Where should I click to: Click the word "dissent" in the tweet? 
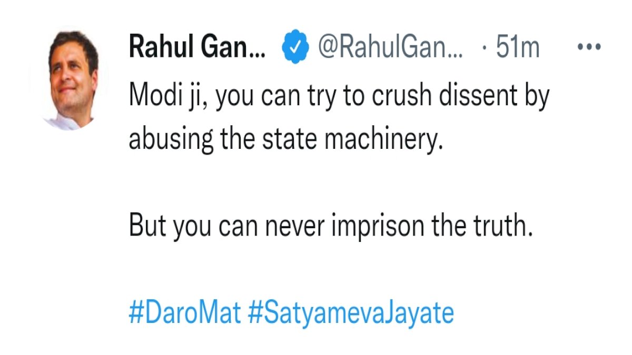(x=471, y=97)
